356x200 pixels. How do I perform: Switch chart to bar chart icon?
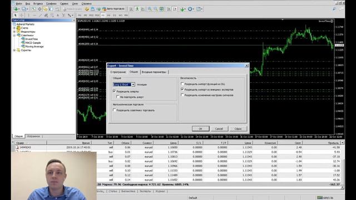tap(131, 9)
